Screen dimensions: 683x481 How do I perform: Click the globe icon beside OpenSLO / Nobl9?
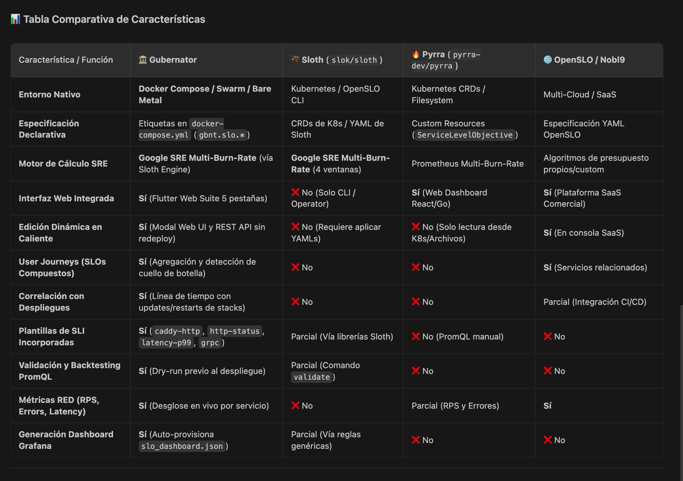(547, 59)
